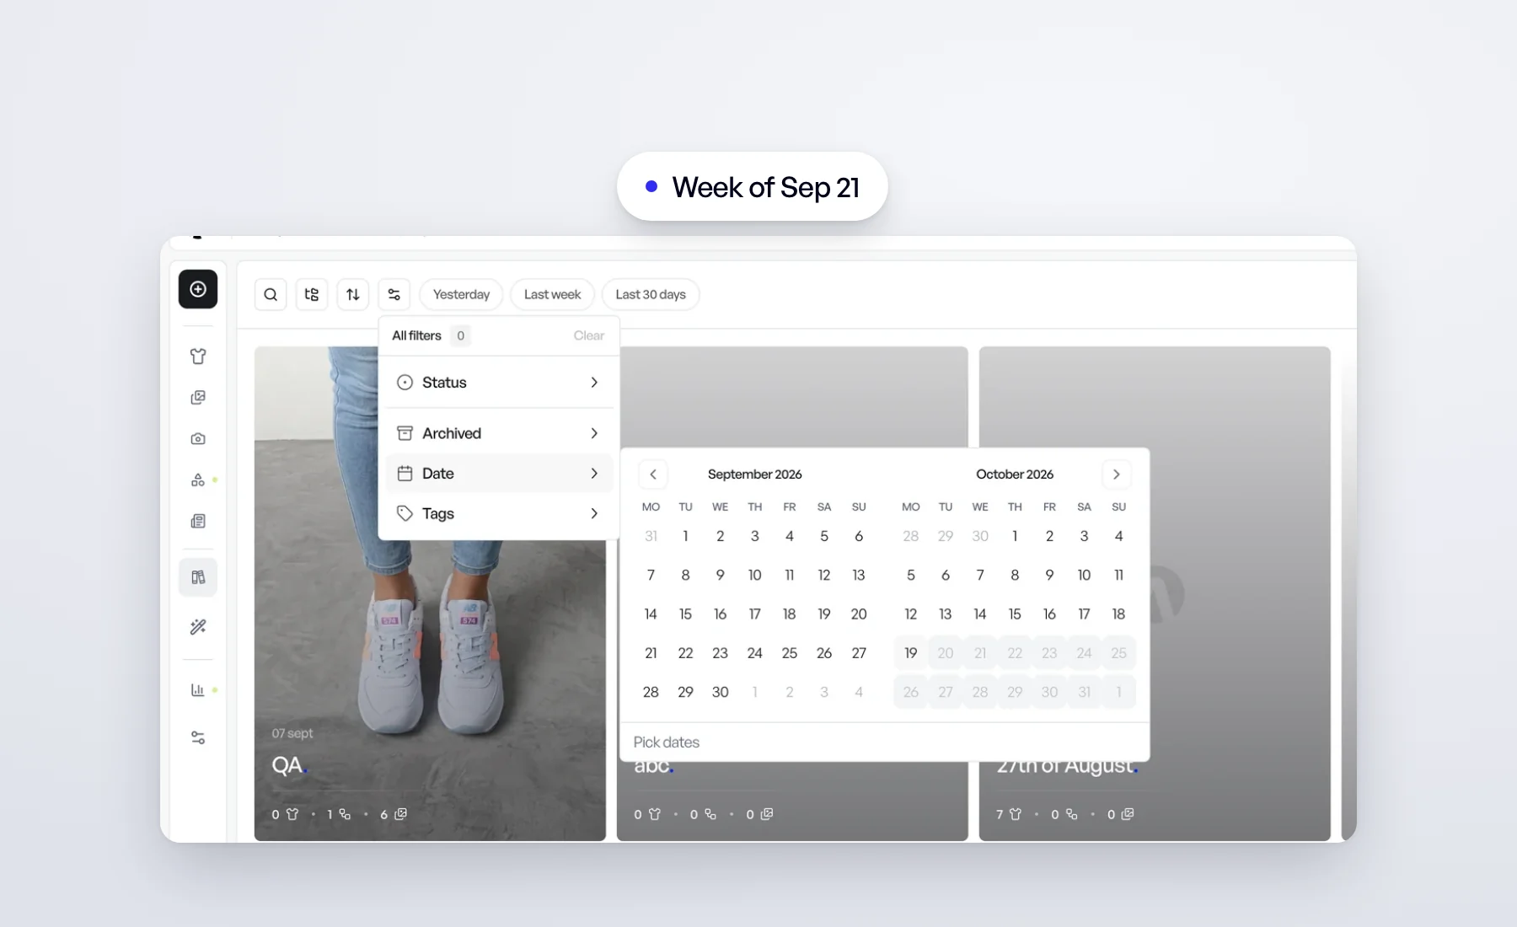This screenshot has height=927, width=1517.
Task: Expand the Tags filter submenu
Action: pyautogui.click(x=499, y=513)
